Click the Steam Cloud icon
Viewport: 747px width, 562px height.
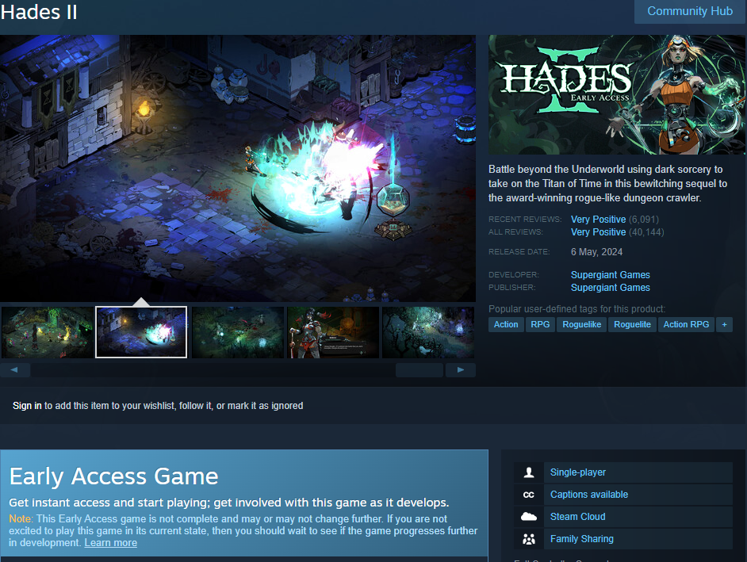pyautogui.click(x=528, y=517)
